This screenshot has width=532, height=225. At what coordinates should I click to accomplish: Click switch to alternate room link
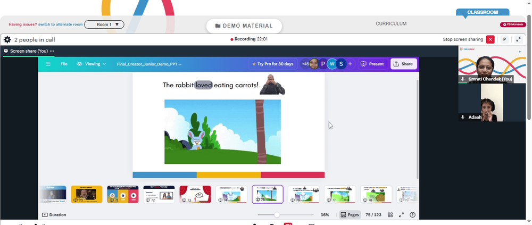click(61, 24)
